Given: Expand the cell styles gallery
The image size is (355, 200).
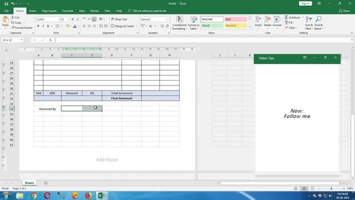Looking at the screenshot, I should [250, 27].
